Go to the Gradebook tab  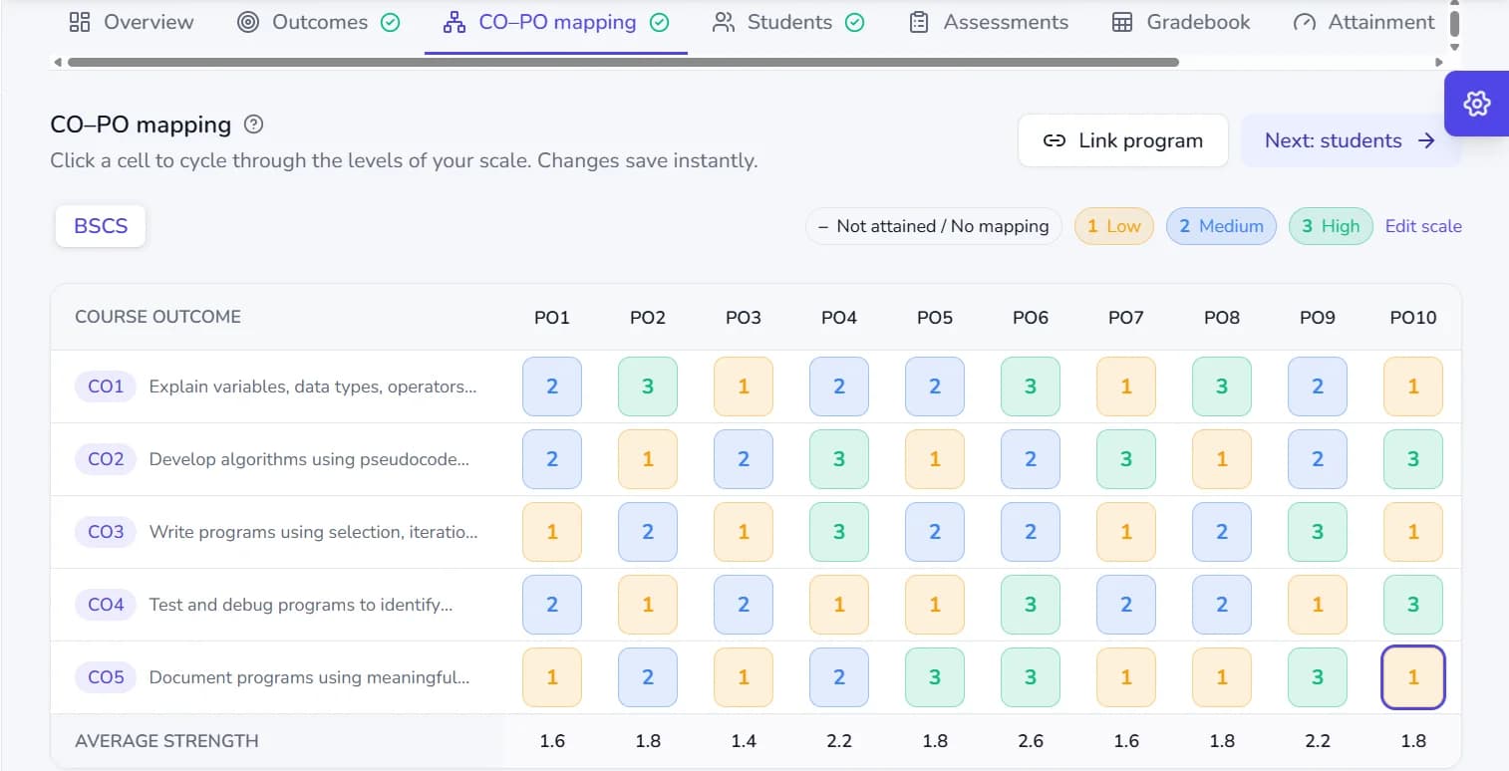click(1181, 22)
